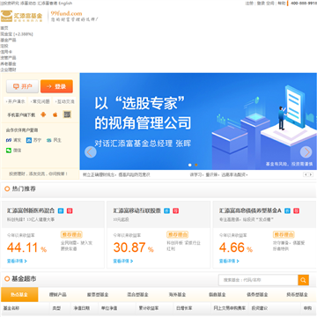Open the 常见问题 link
This screenshot has width=317, height=317.
click(x=41, y=101)
